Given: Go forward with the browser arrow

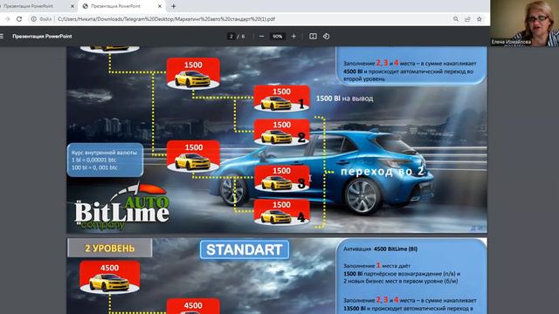Looking at the screenshot, I should 8,19.
